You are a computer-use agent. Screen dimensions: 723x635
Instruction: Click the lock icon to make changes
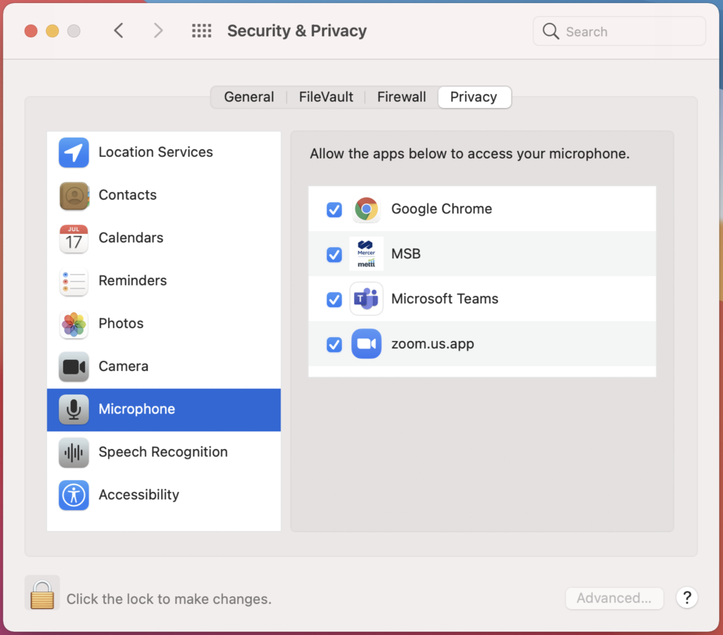tap(42, 594)
